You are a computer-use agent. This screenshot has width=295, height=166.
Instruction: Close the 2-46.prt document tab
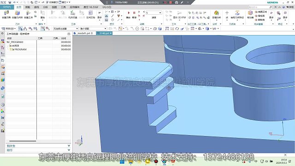[111, 33]
